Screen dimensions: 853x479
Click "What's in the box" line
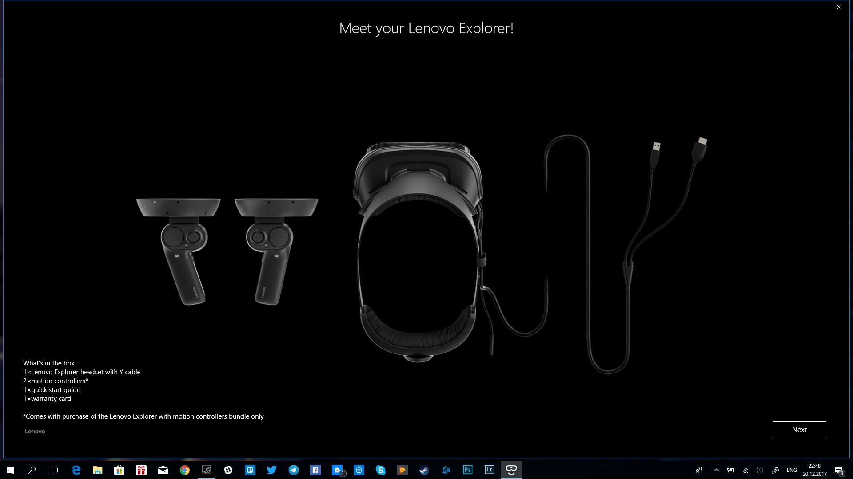[49, 363]
